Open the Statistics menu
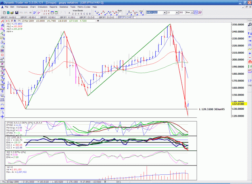This screenshot has height=184, width=252. tap(64, 7)
